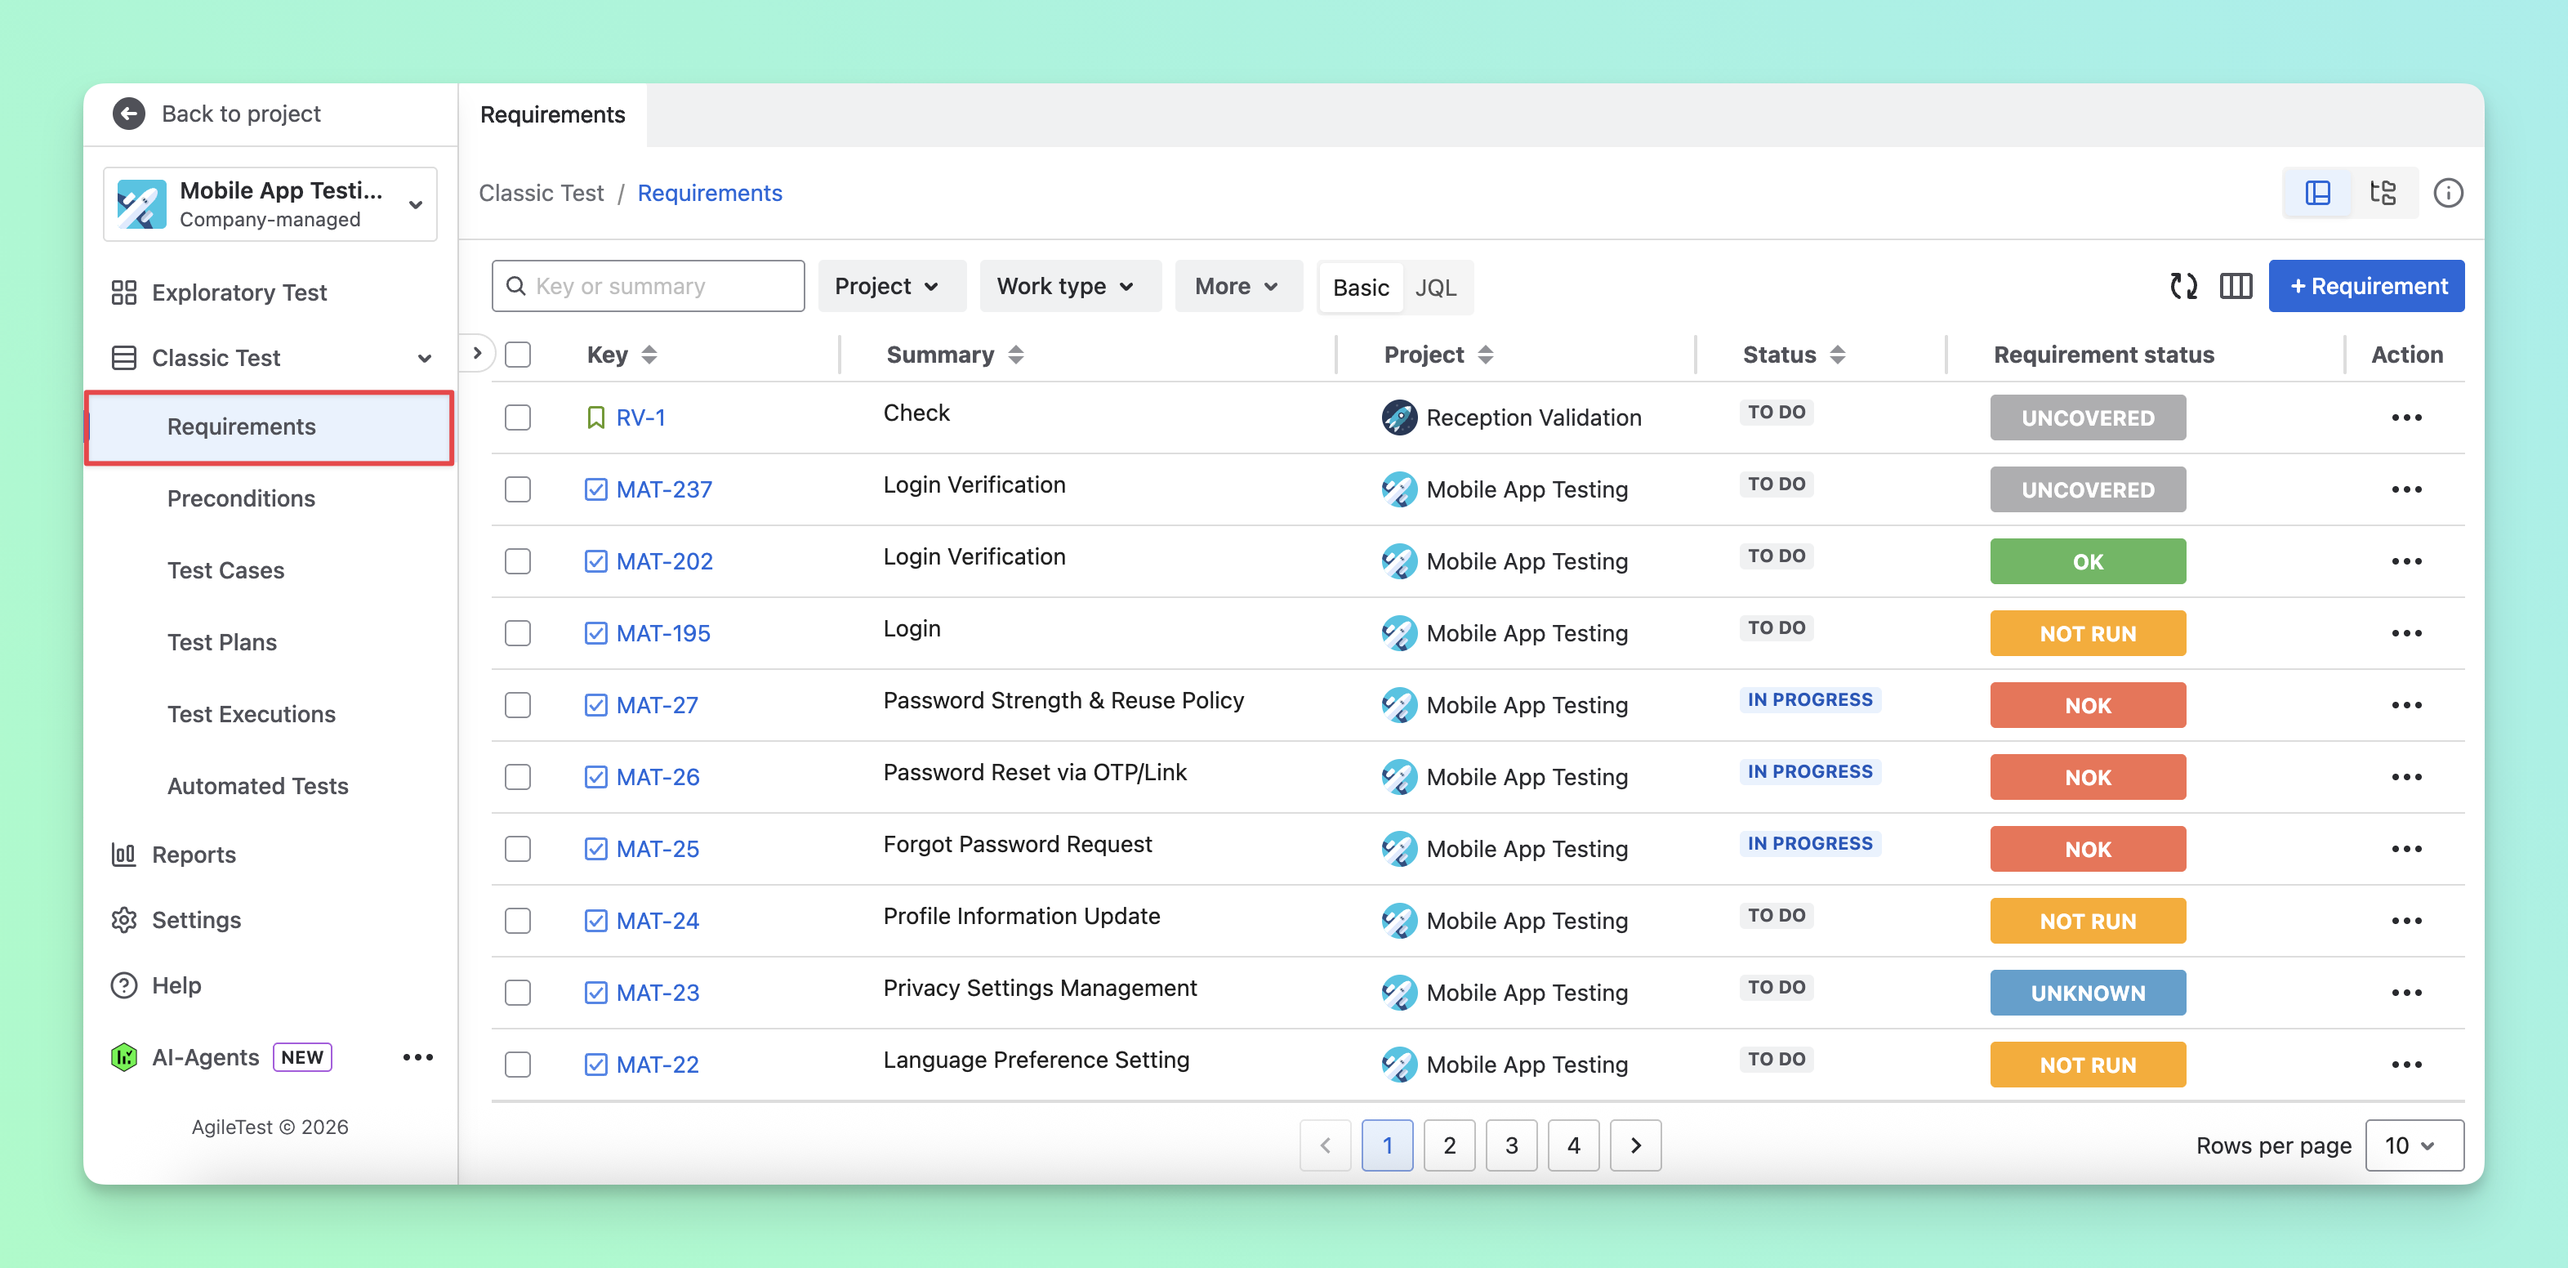Click the + Requirement button

(x=2365, y=286)
